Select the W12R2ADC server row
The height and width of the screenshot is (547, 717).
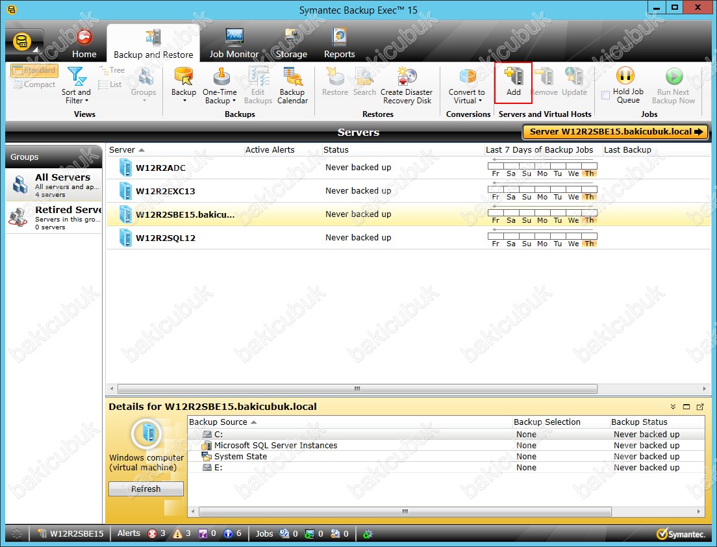coord(409,168)
